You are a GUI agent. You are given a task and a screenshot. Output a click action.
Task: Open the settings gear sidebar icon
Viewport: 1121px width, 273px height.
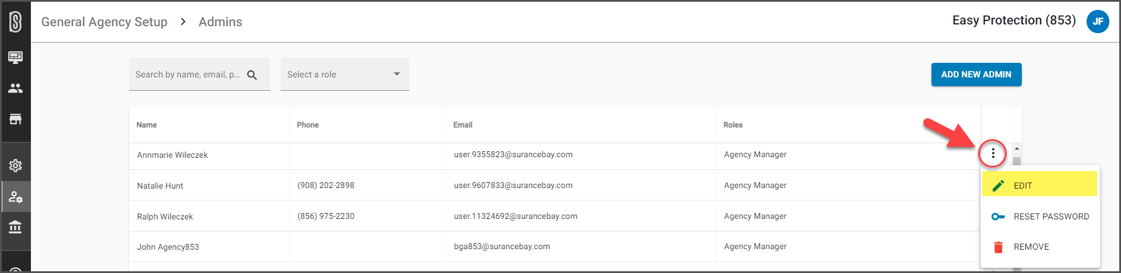[16, 165]
